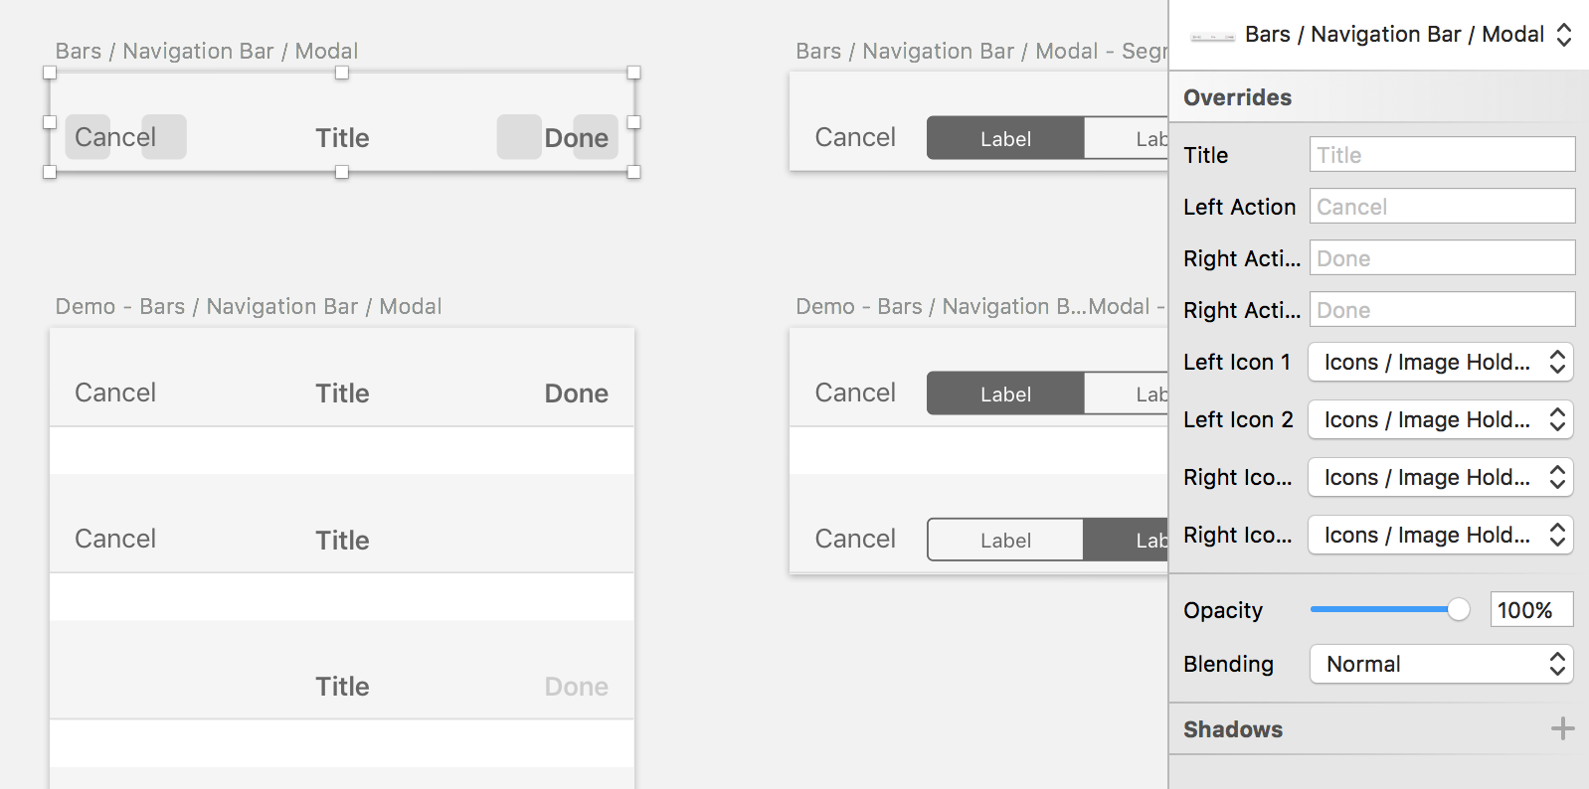Screen dimensions: 1589x789
Task: Click the first Right Acti... override field
Action: point(1442,257)
